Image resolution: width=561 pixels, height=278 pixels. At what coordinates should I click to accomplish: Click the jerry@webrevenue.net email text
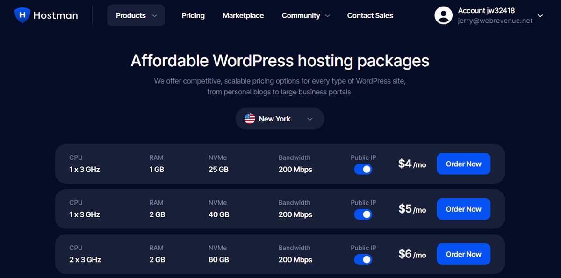495,21
